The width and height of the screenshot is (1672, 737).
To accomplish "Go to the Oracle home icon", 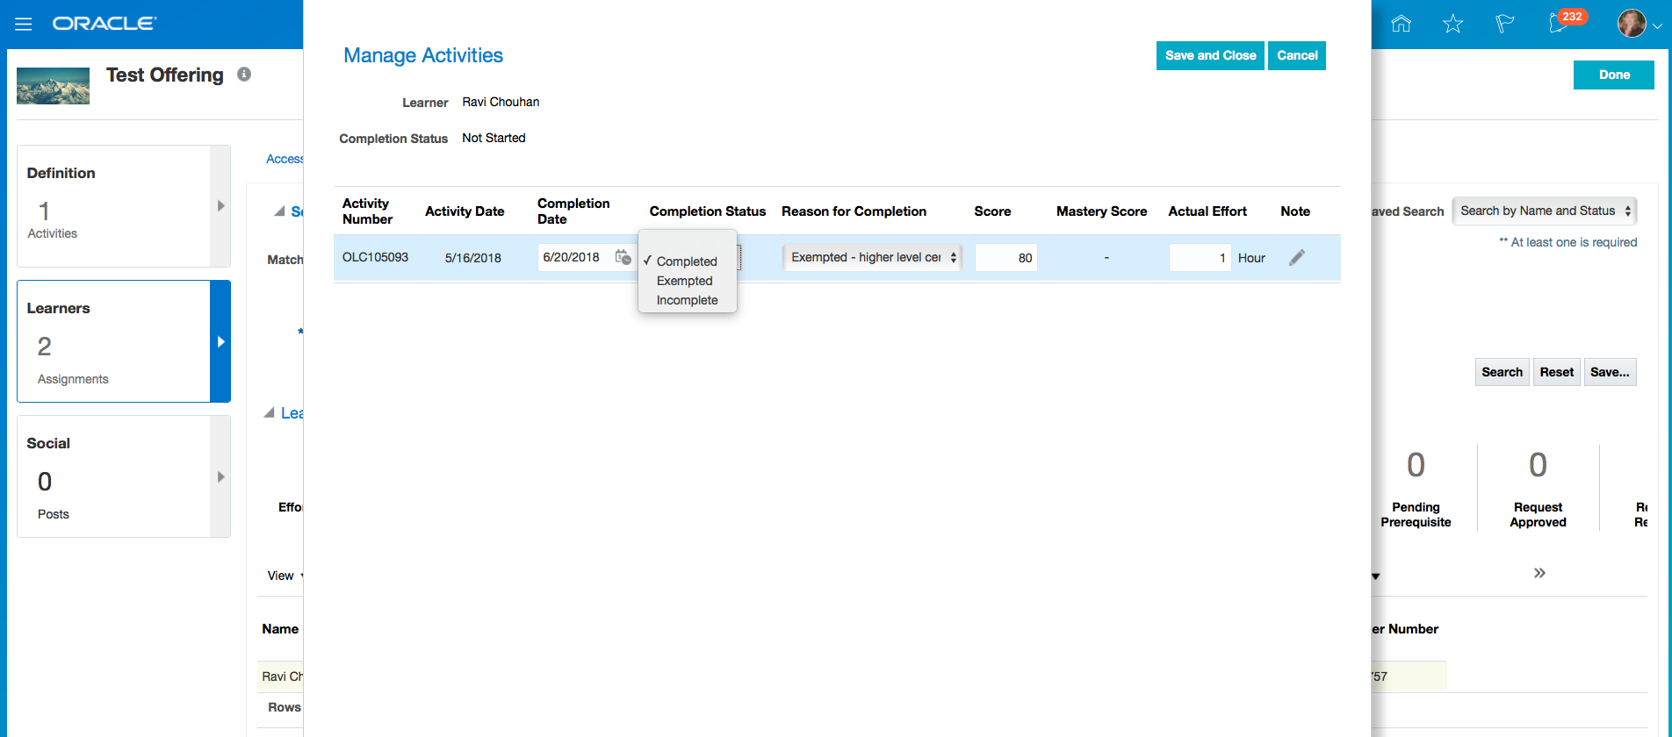I will click(x=1402, y=24).
